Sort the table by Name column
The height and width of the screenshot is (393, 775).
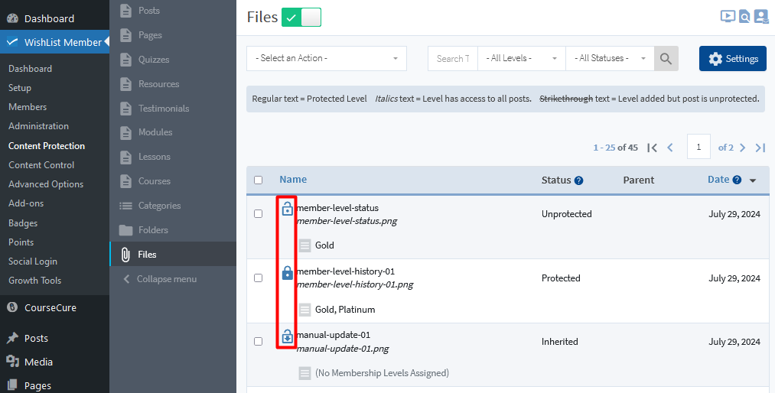293,180
